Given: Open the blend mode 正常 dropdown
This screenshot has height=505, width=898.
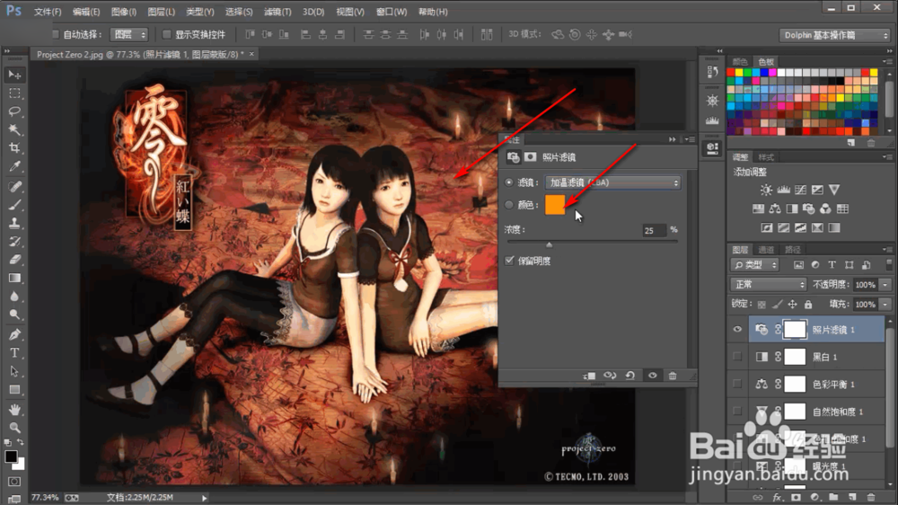Looking at the screenshot, I should pyautogui.click(x=769, y=284).
